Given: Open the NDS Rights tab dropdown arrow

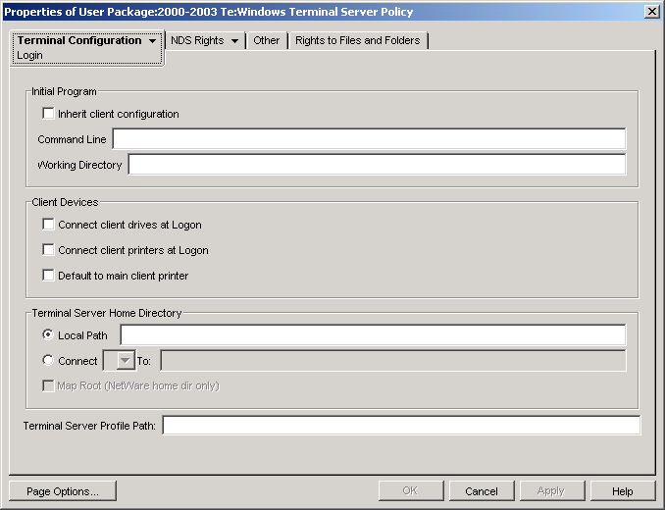Looking at the screenshot, I should click(234, 41).
